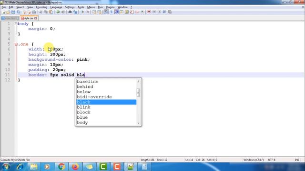This screenshot has height=171, width=305.
Task: Click the Open file toolbar icon
Action: 8,12
